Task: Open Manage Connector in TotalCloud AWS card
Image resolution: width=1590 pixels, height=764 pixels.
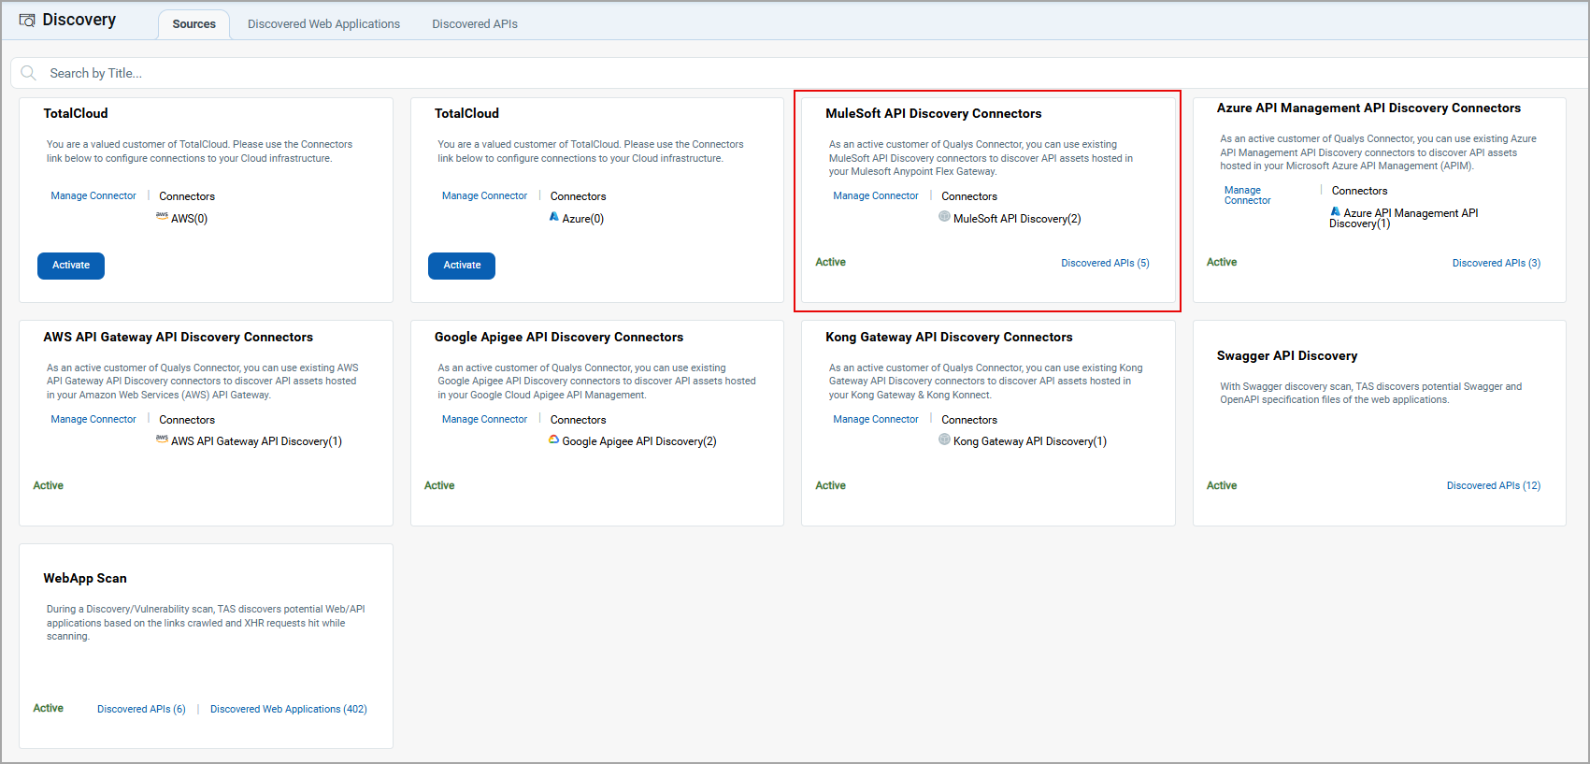Action: (x=93, y=196)
